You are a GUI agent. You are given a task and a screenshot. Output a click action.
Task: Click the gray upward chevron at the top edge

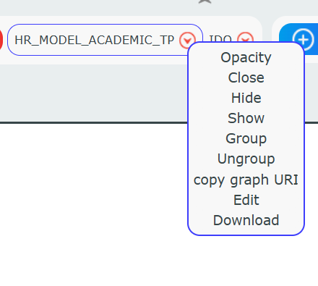pyautogui.click(x=205, y=1)
